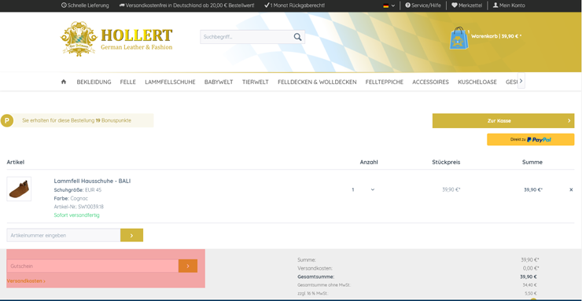Click the Versandkosten link

click(x=26, y=281)
